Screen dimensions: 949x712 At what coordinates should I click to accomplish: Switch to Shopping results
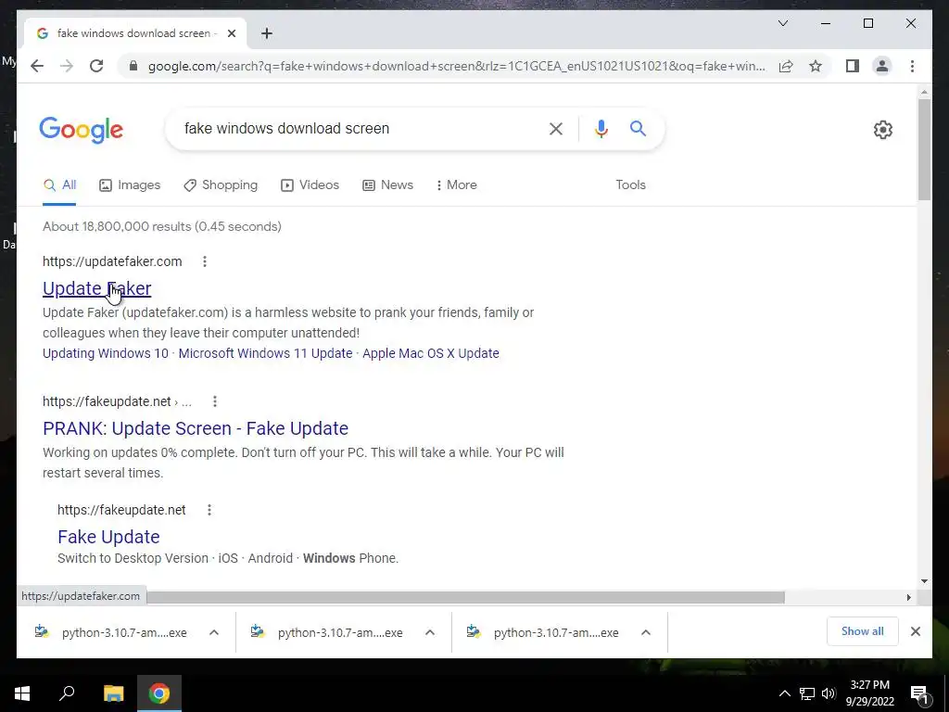tap(221, 185)
